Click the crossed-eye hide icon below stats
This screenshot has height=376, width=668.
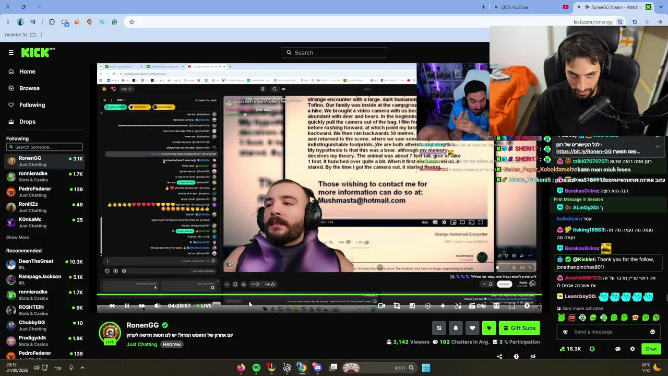pyautogui.click(x=533, y=357)
